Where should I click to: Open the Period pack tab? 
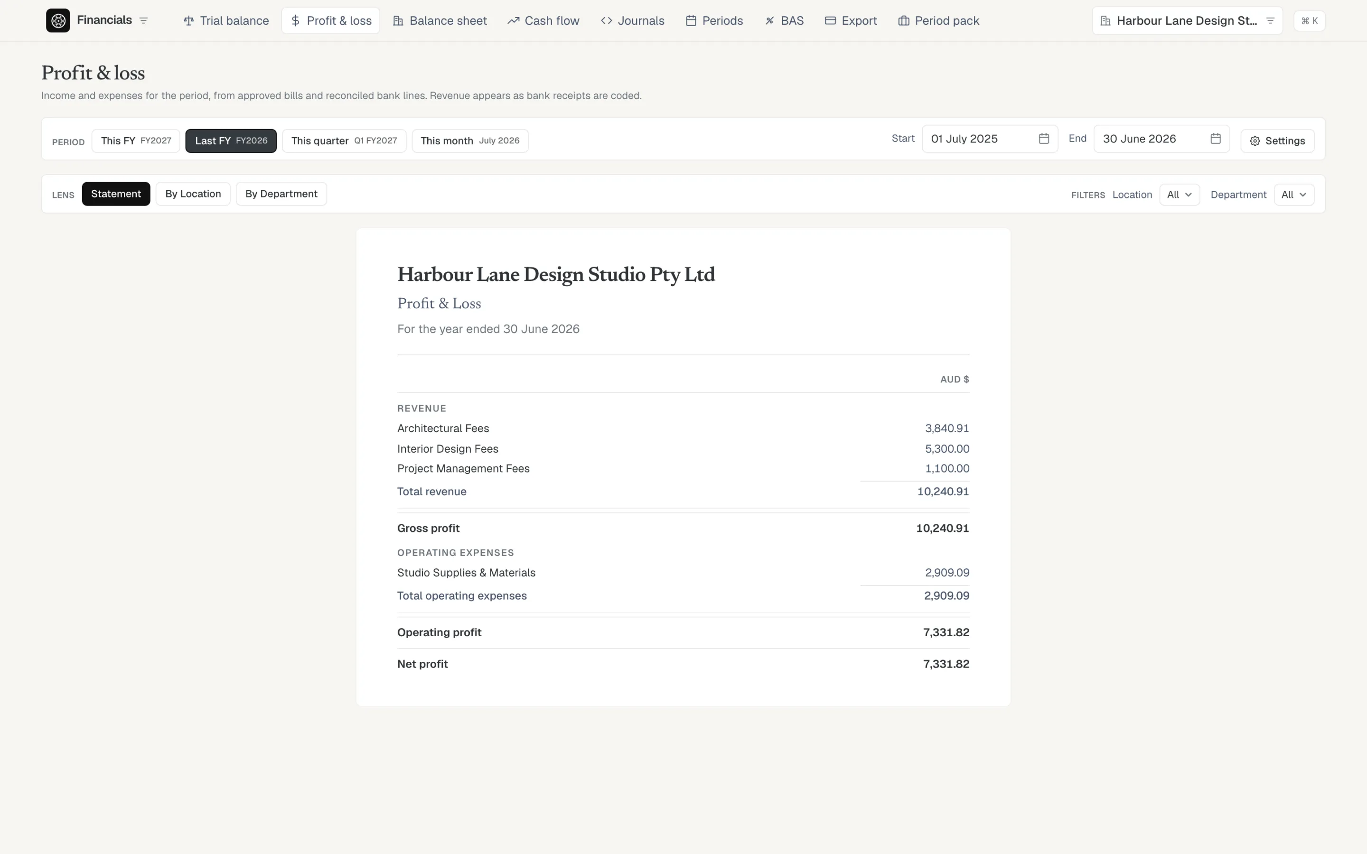938,21
